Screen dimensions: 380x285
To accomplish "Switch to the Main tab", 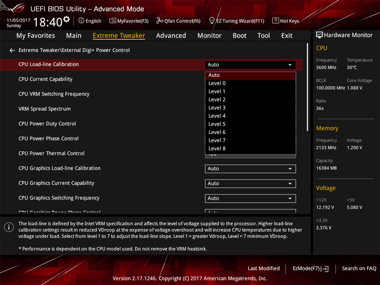I will tap(74, 36).
